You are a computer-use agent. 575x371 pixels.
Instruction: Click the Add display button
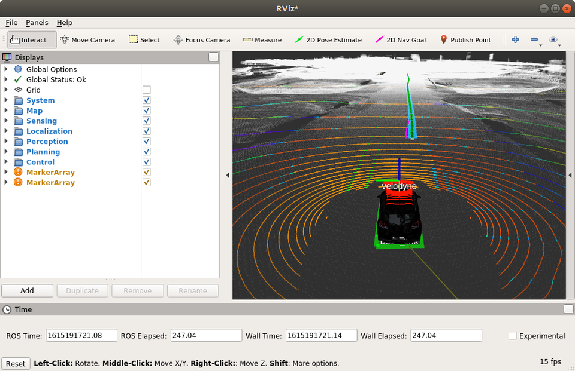click(x=27, y=291)
